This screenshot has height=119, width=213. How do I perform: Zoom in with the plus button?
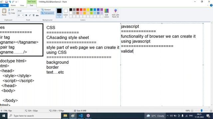(211, 111)
